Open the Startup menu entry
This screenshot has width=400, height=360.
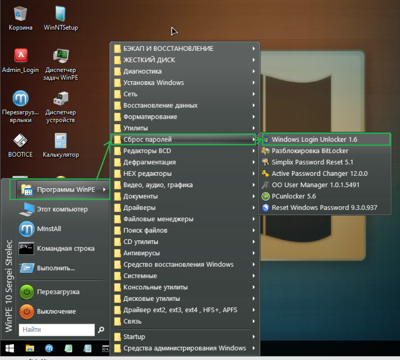(x=185, y=337)
